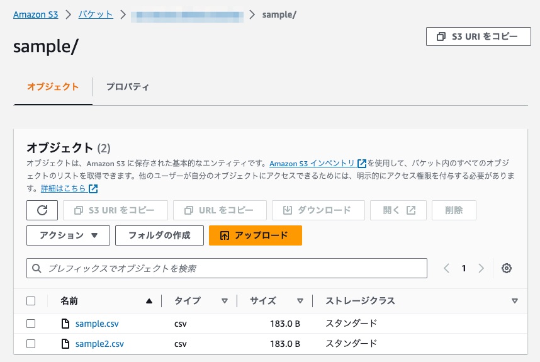Image resolution: width=540 pixels, height=362 pixels.
Task: Click the orange アップロード button
Action: click(x=256, y=235)
